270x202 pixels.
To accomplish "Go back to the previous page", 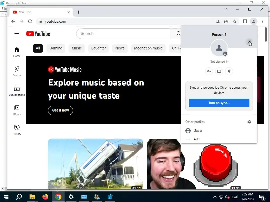I will [x=13, y=21].
